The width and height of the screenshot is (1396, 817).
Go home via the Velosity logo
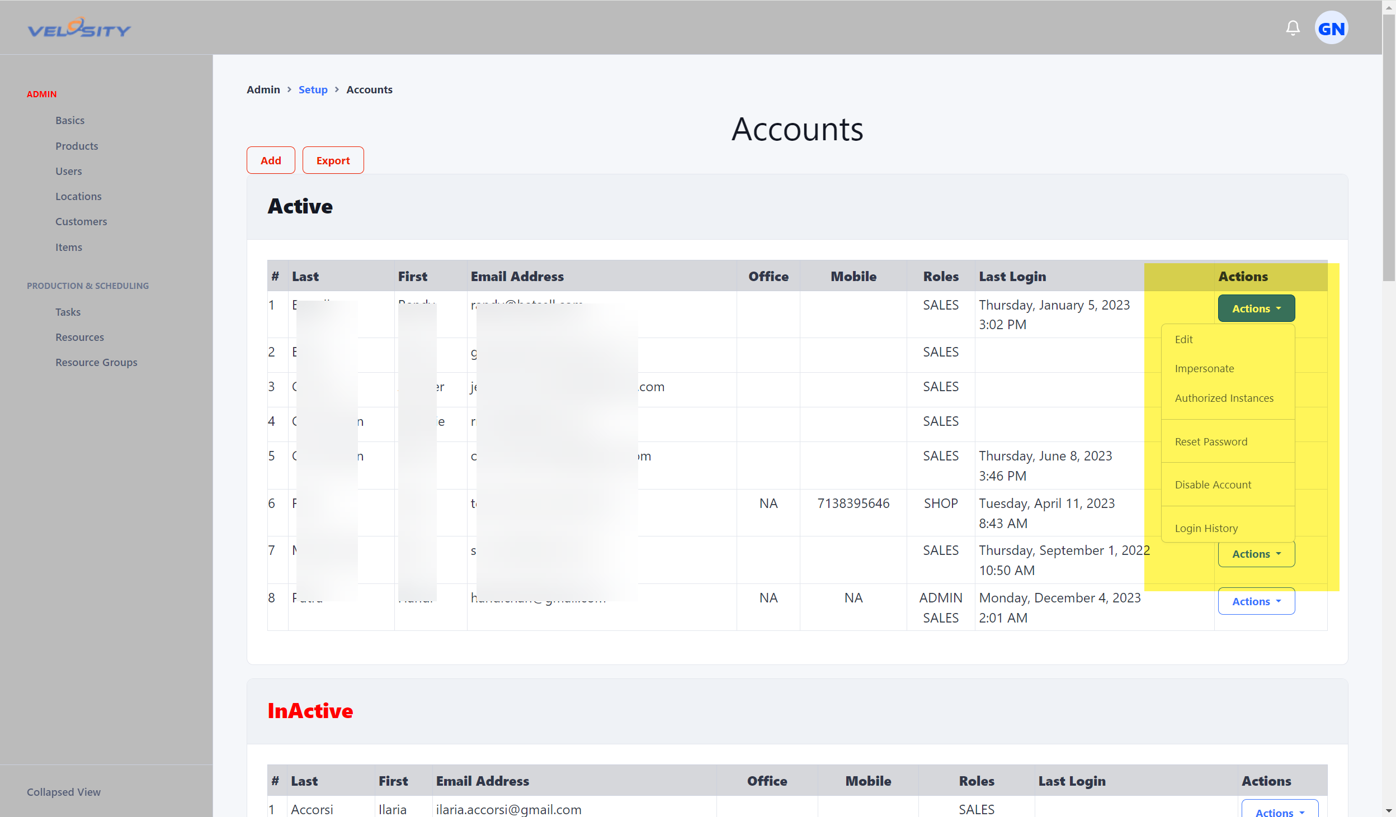[x=79, y=28]
